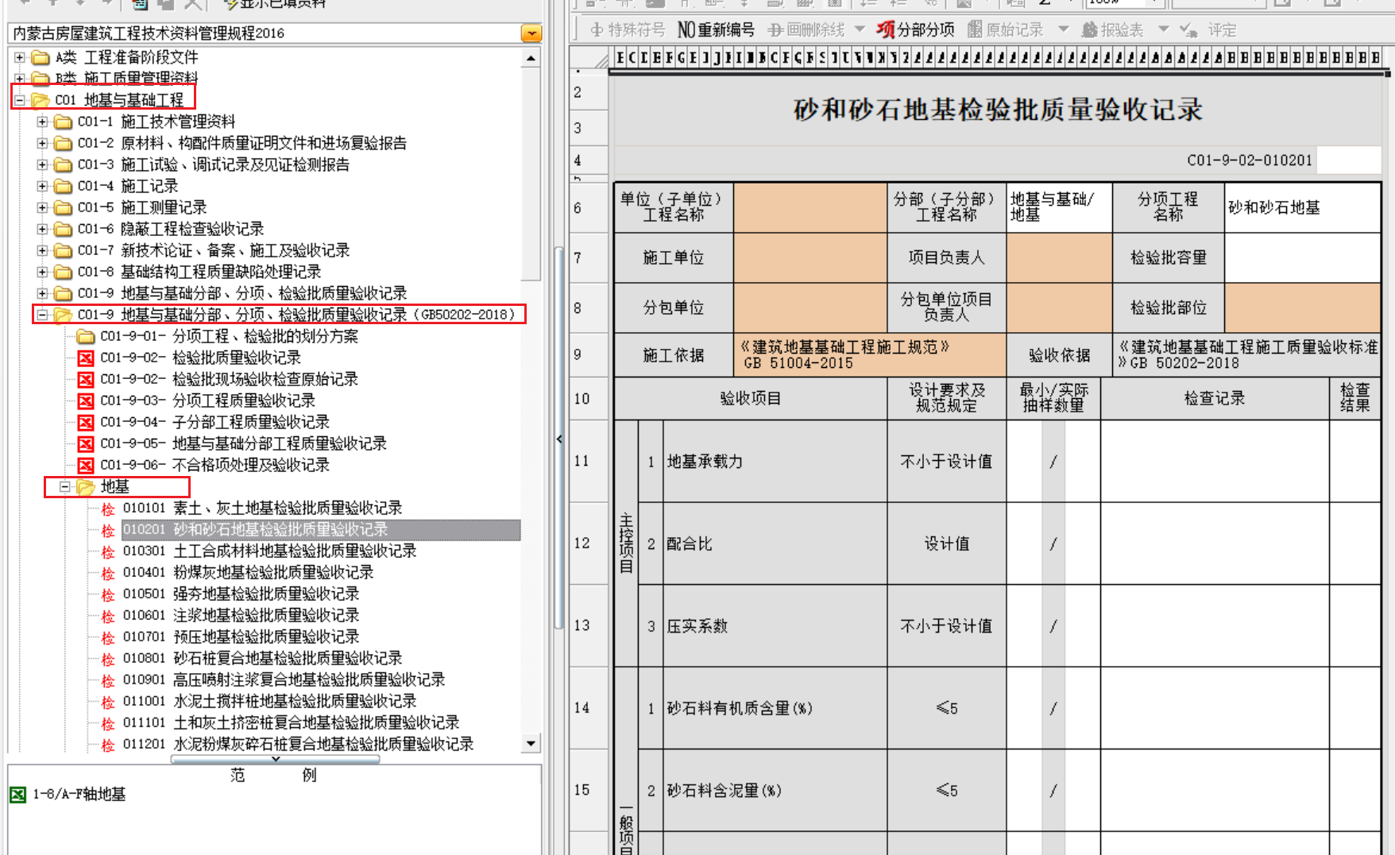Click red X icon of C01-9-04- 子分部工程质量验收记录

[x=86, y=423]
